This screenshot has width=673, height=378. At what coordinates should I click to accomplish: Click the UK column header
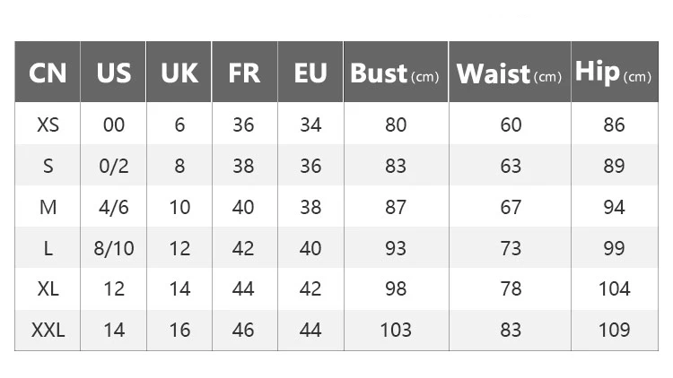(x=179, y=72)
